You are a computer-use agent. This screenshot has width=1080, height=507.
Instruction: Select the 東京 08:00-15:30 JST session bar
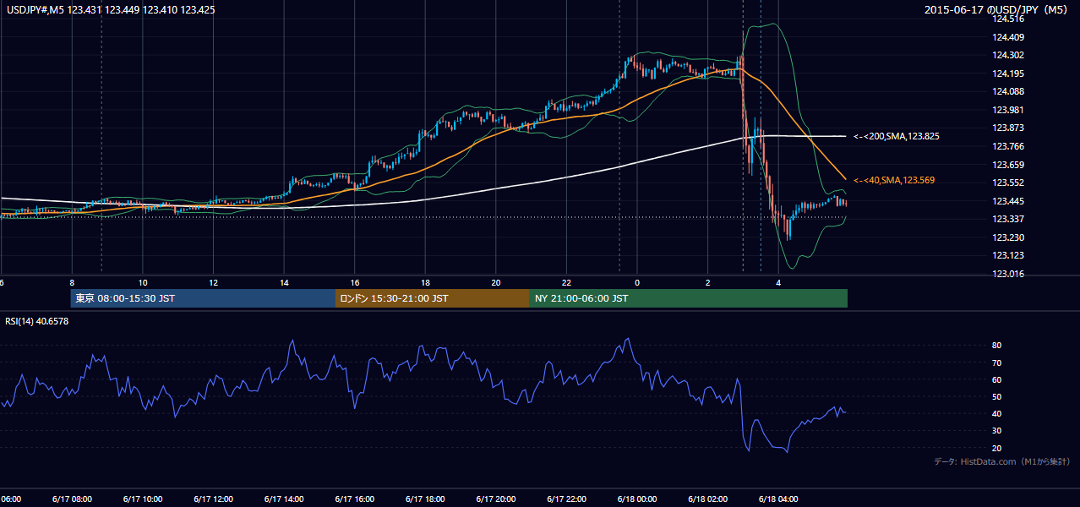point(203,298)
